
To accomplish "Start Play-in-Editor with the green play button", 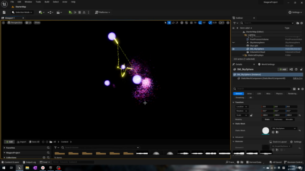I will [x=70, y=12].
